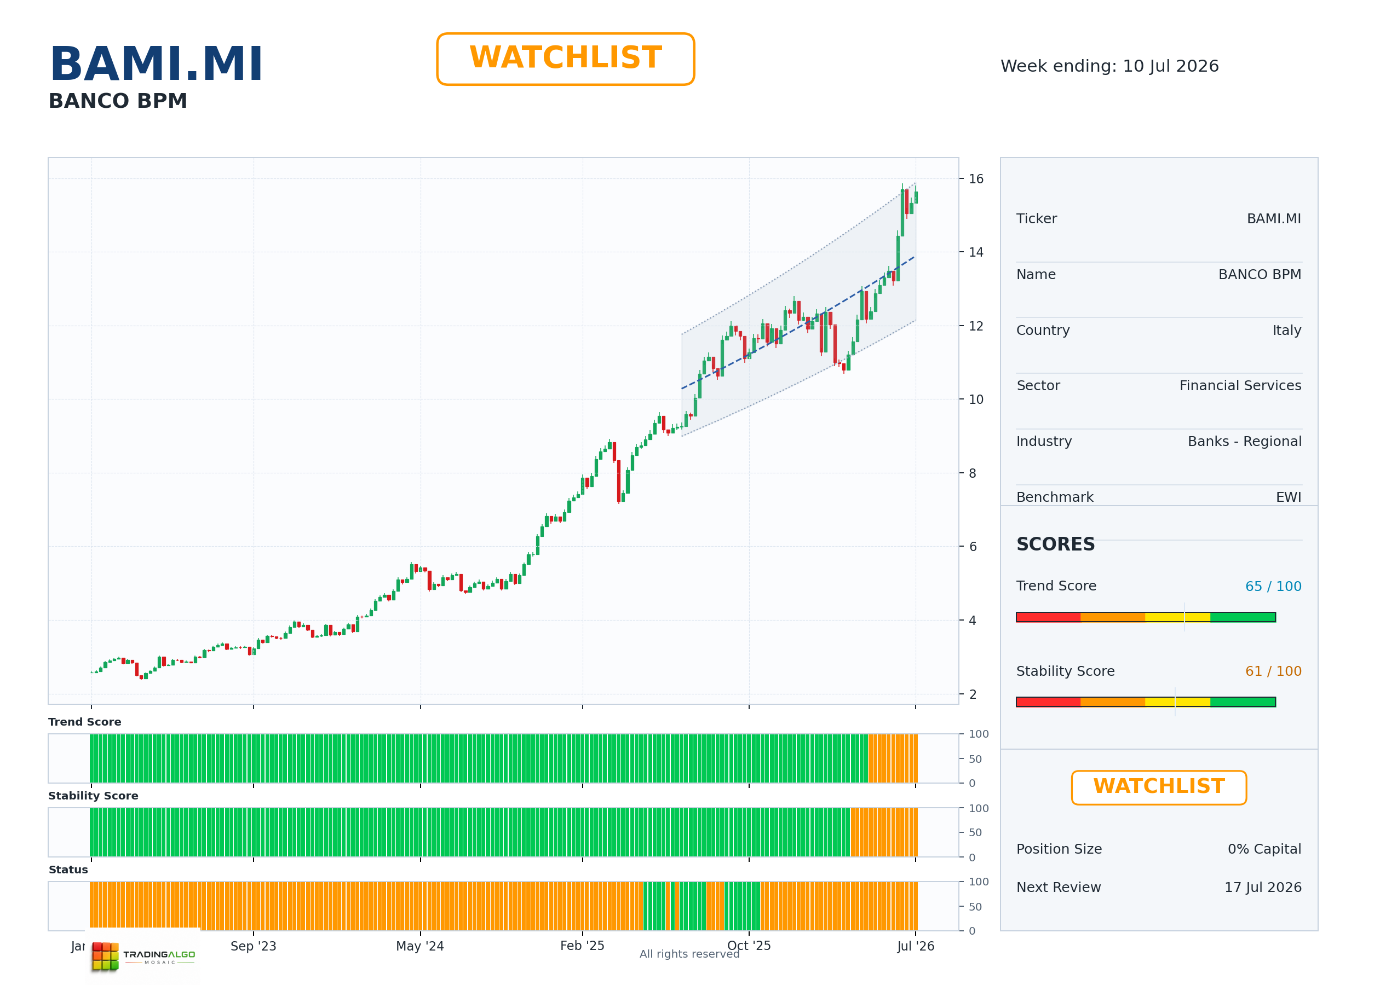This screenshot has height=985, width=1380.
Task: Click the Trend Score subchart title
Action: pyautogui.click(x=84, y=722)
